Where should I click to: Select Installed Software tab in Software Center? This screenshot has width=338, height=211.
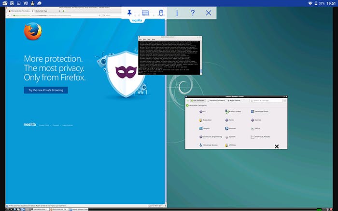click(216, 101)
